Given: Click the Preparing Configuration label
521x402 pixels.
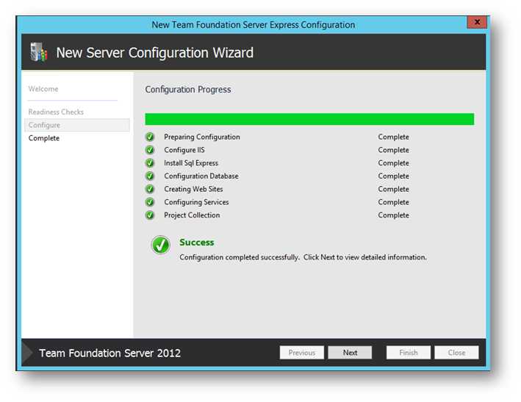Looking at the screenshot, I should coord(201,137).
